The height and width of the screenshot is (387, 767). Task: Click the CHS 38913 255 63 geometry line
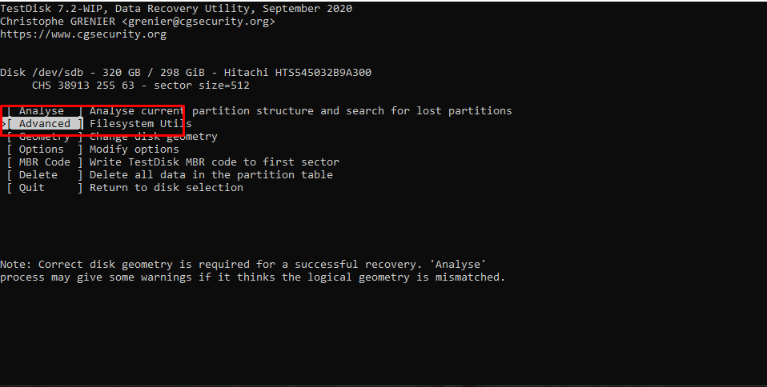click(x=140, y=86)
